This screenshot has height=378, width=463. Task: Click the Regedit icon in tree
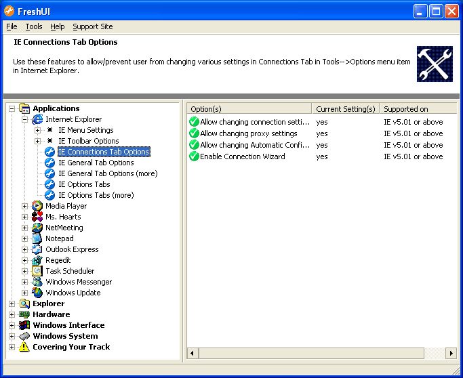[x=37, y=260]
